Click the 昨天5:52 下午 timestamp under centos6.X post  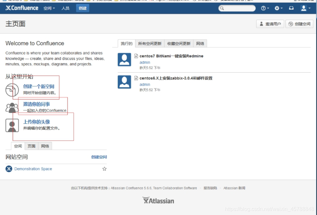coord(150,90)
